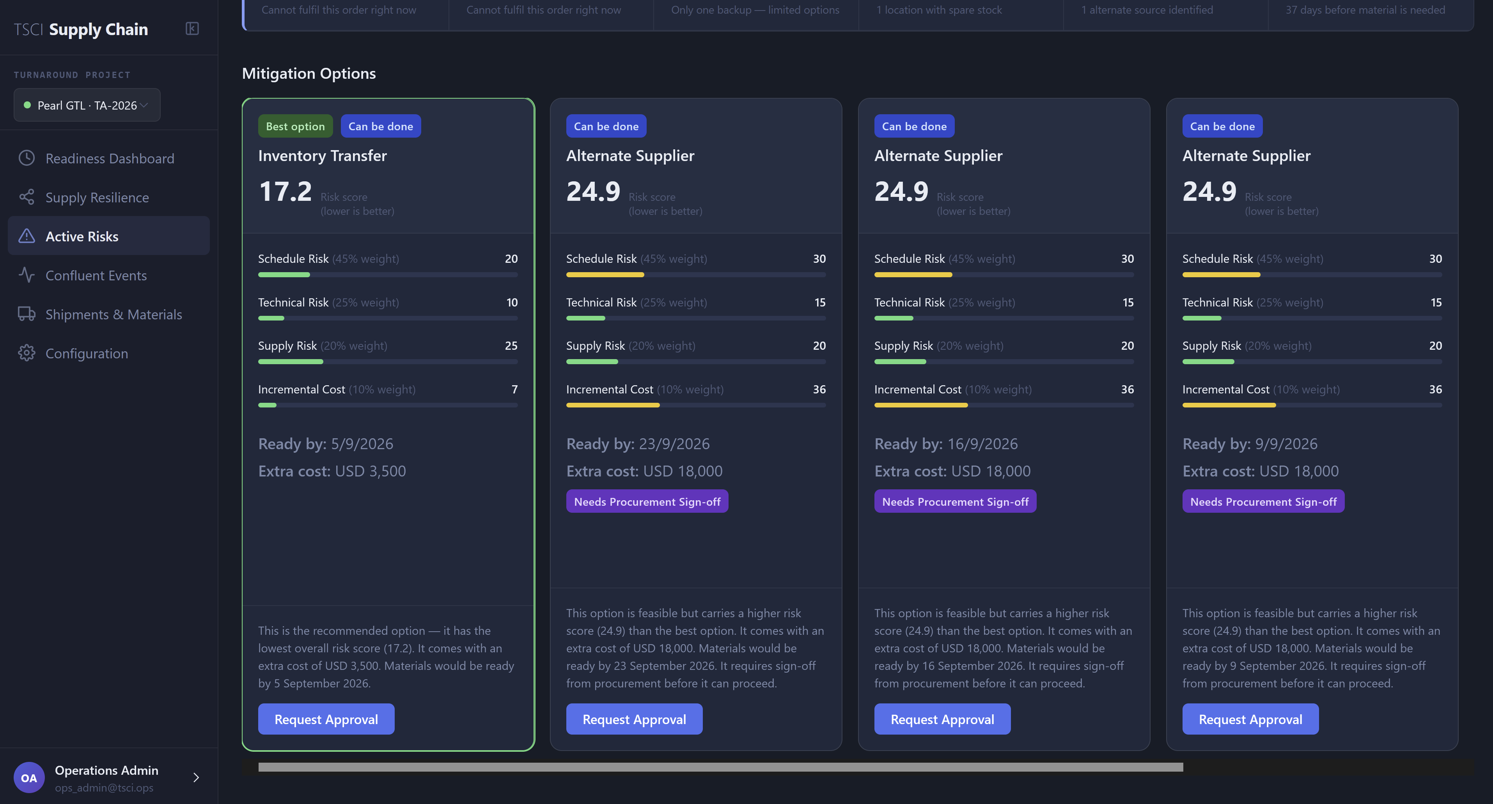Click Incremental Cost bar on 23/9/2026 card

pyautogui.click(x=695, y=405)
